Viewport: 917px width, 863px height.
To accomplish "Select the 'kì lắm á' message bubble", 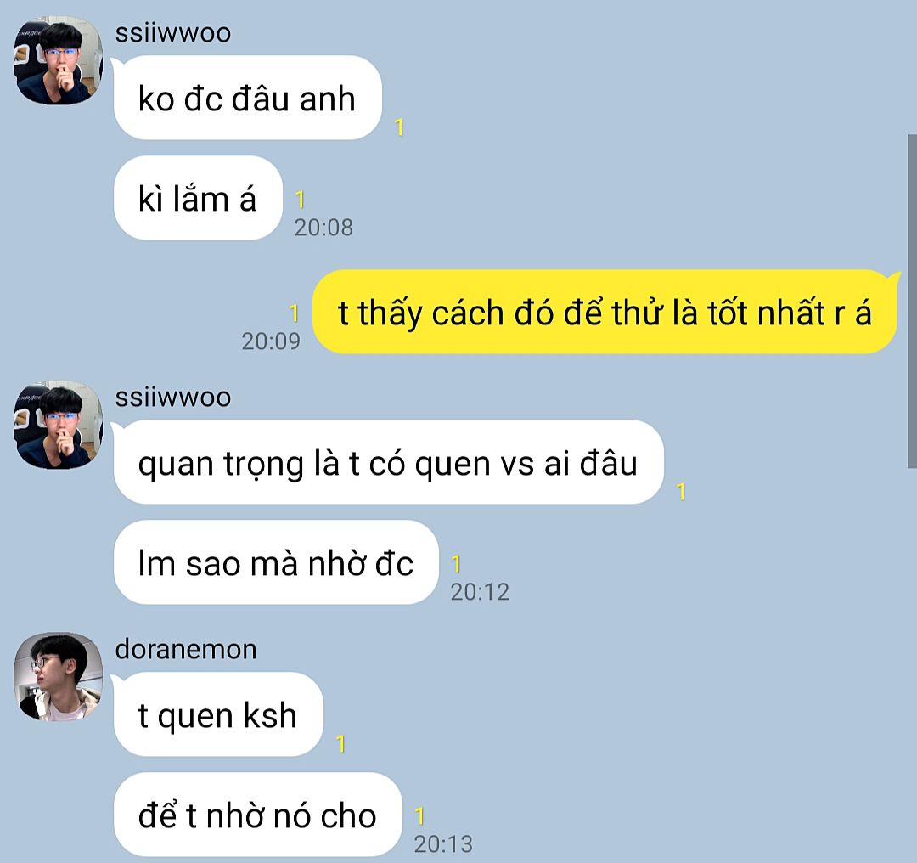I will (198, 198).
